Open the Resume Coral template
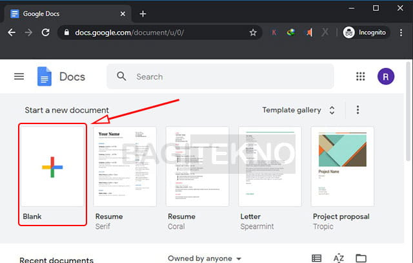Viewport: 413px width, 263px height. coord(197,167)
